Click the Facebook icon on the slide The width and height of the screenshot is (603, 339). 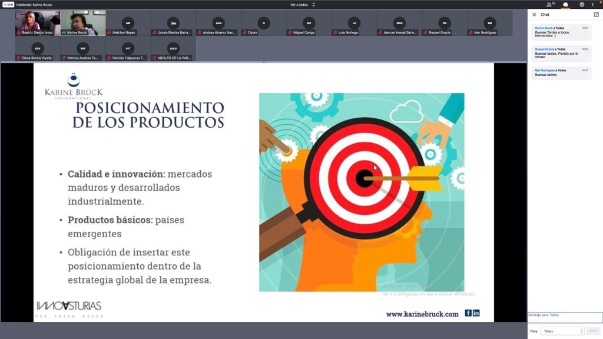coord(468,313)
